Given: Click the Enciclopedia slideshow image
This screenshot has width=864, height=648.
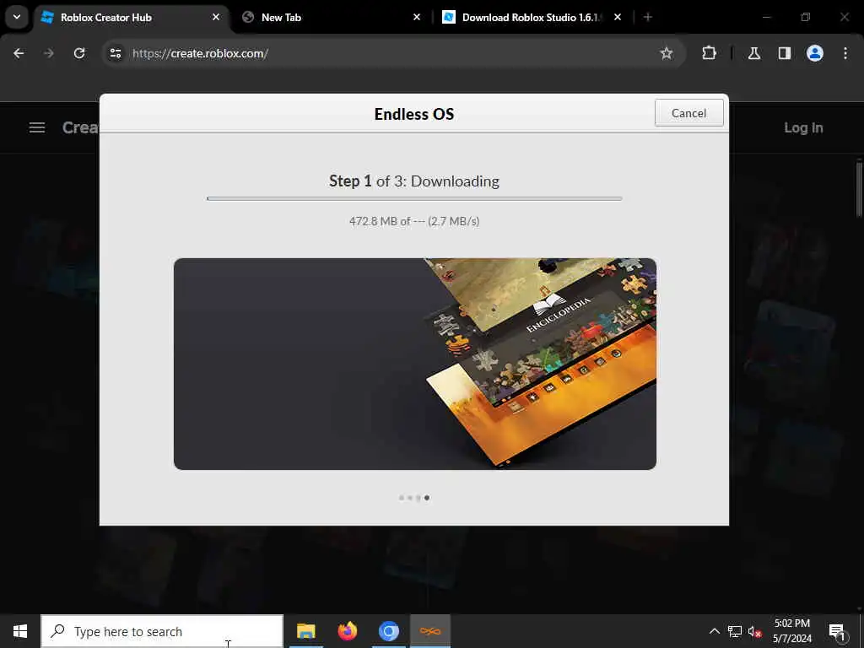Looking at the screenshot, I should 415,364.
